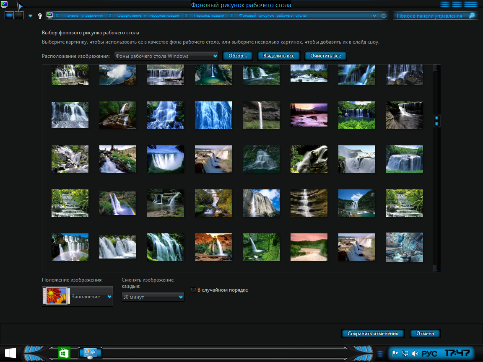Click the volume speaker tray icon
This screenshot has width=483, height=362.
point(415,354)
